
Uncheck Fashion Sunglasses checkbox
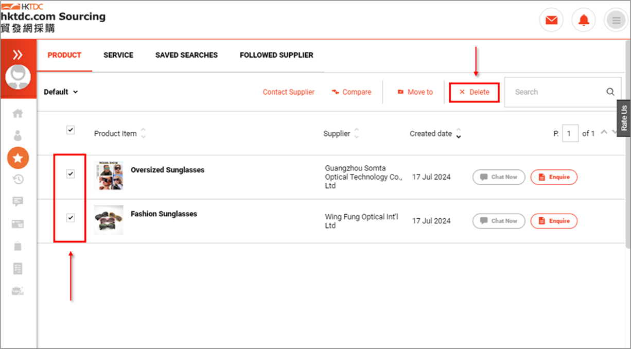point(71,218)
